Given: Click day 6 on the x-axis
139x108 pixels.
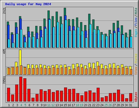Looking at the screenshot, I should [x=29, y=105].
